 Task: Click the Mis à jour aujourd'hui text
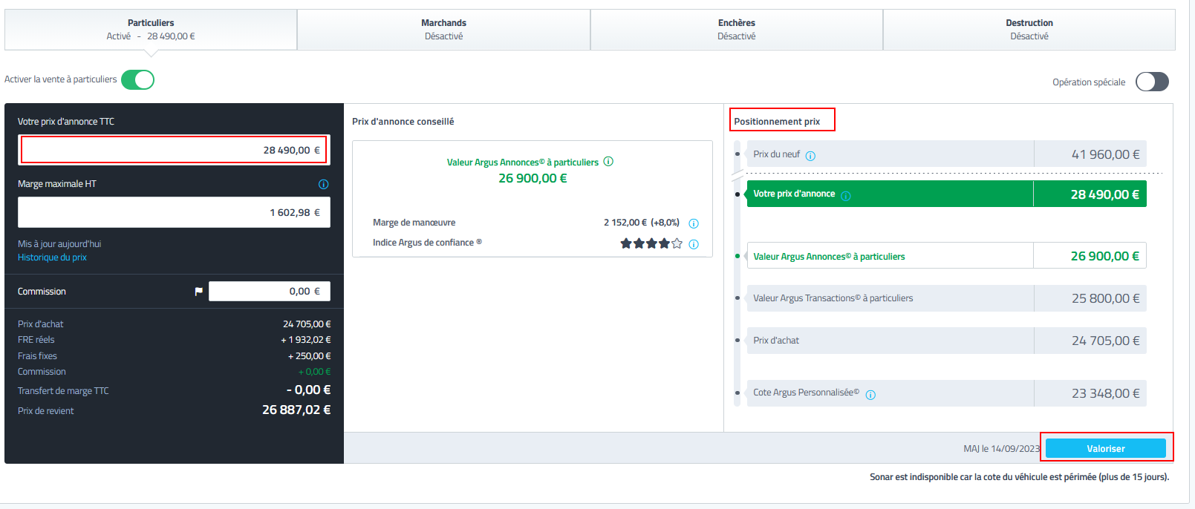click(x=59, y=244)
